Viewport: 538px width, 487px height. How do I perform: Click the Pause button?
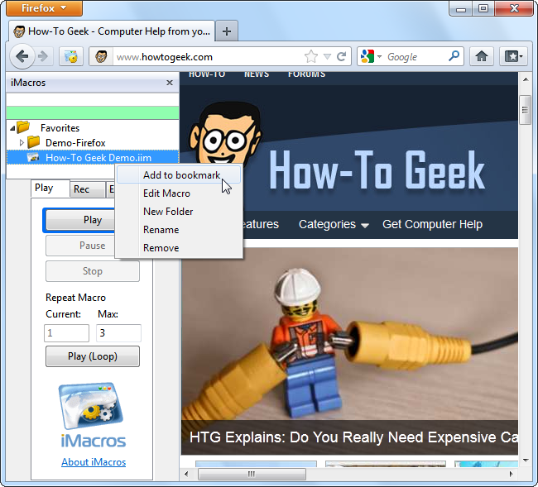[80, 246]
